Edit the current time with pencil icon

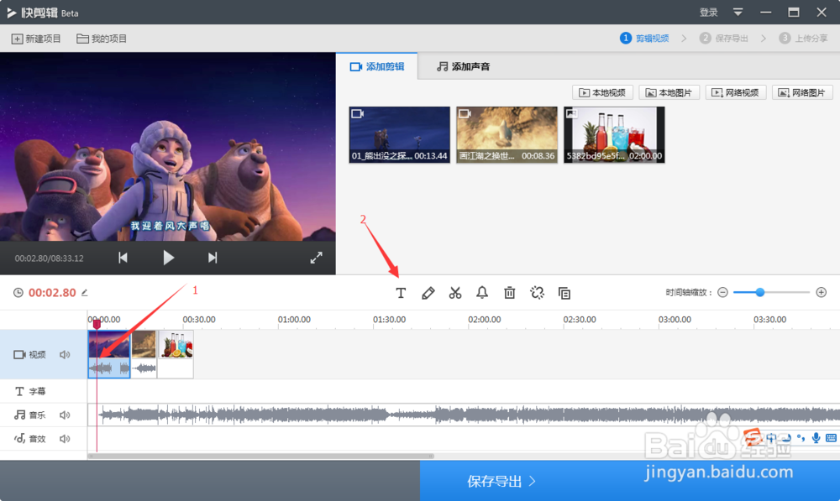tap(85, 292)
